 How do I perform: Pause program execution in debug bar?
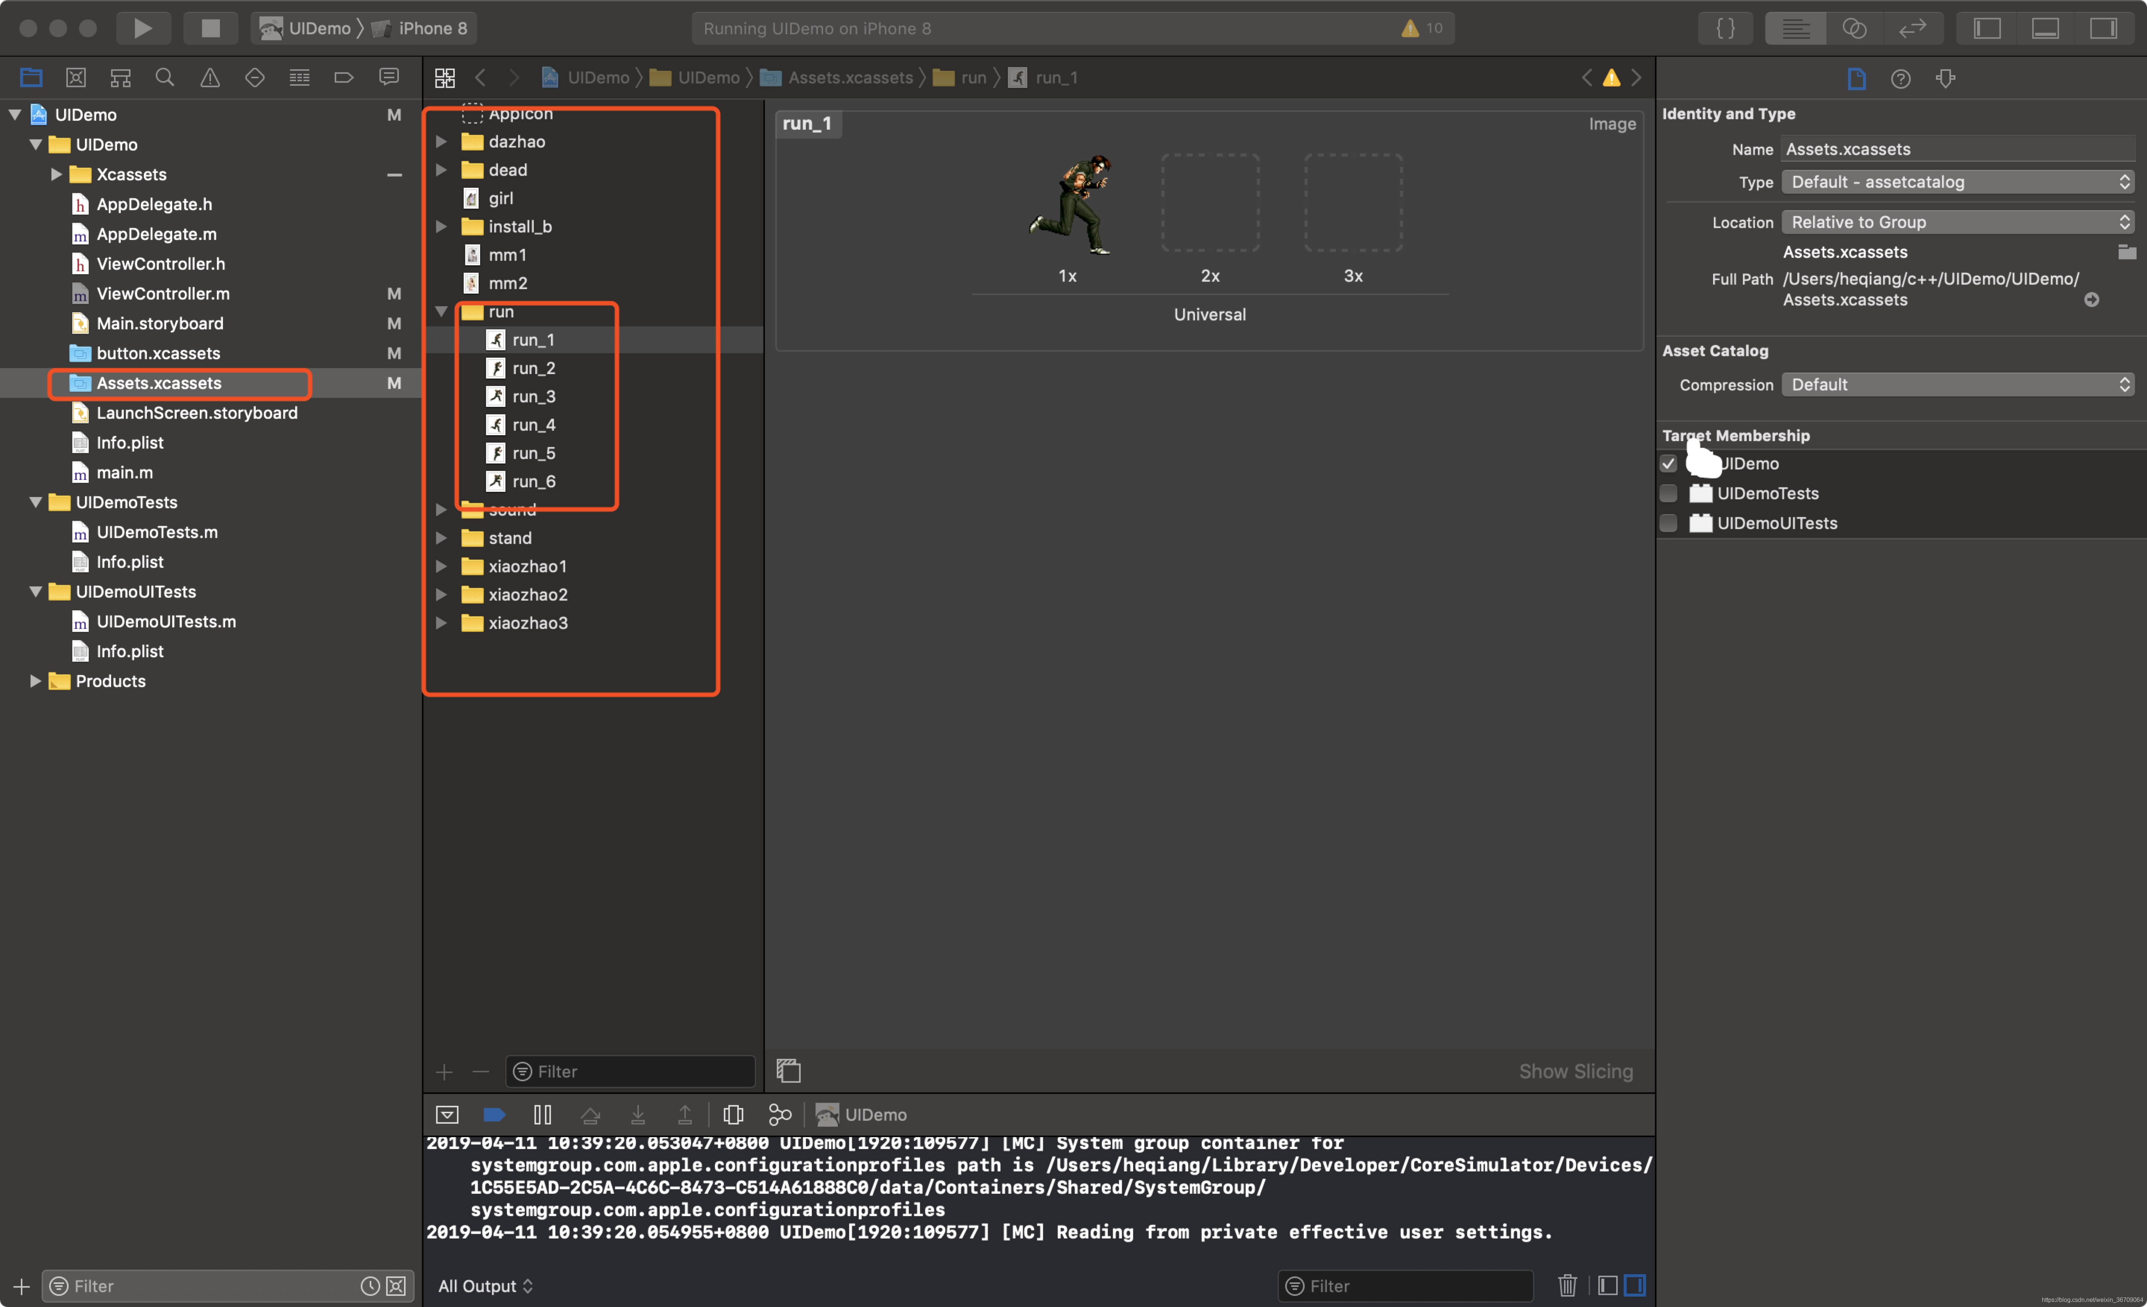pyautogui.click(x=542, y=1114)
